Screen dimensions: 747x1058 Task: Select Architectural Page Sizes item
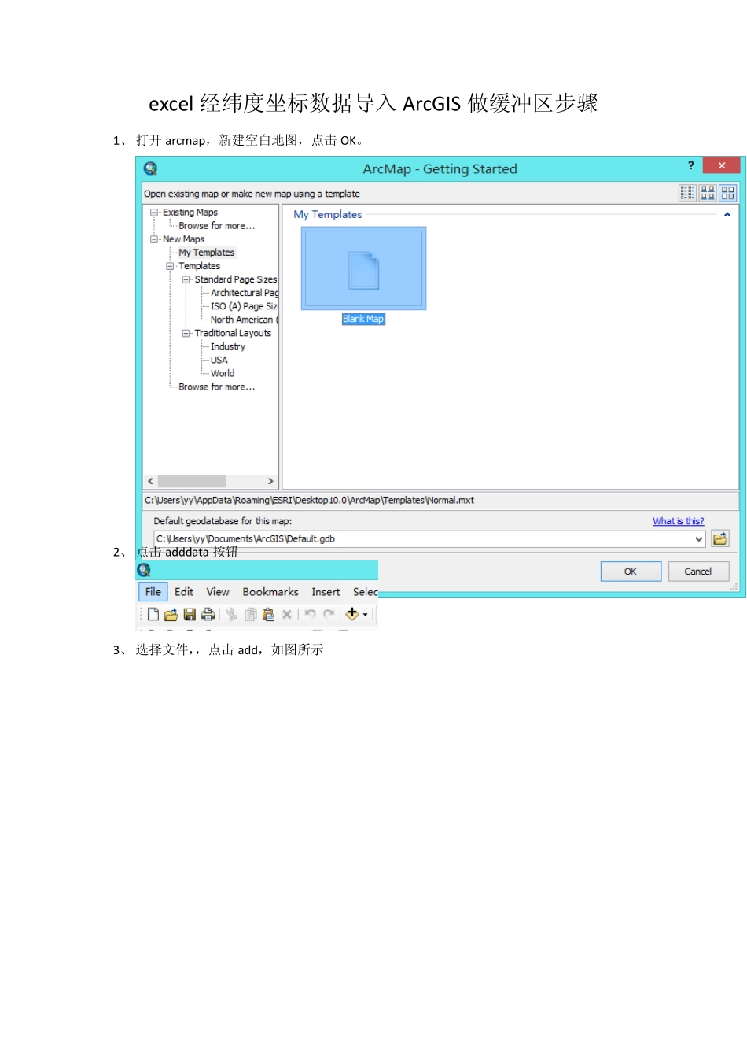pyautogui.click(x=244, y=293)
